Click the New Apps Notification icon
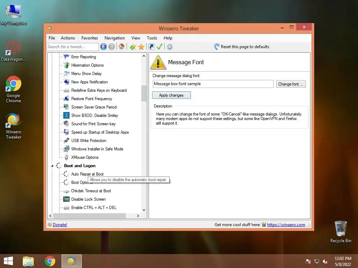The height and width of the screenshot is (268, 358). click(x=66, y=82)
